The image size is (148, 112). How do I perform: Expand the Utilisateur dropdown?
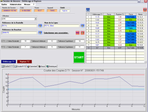pyautogui.click(x=35, y=19)
